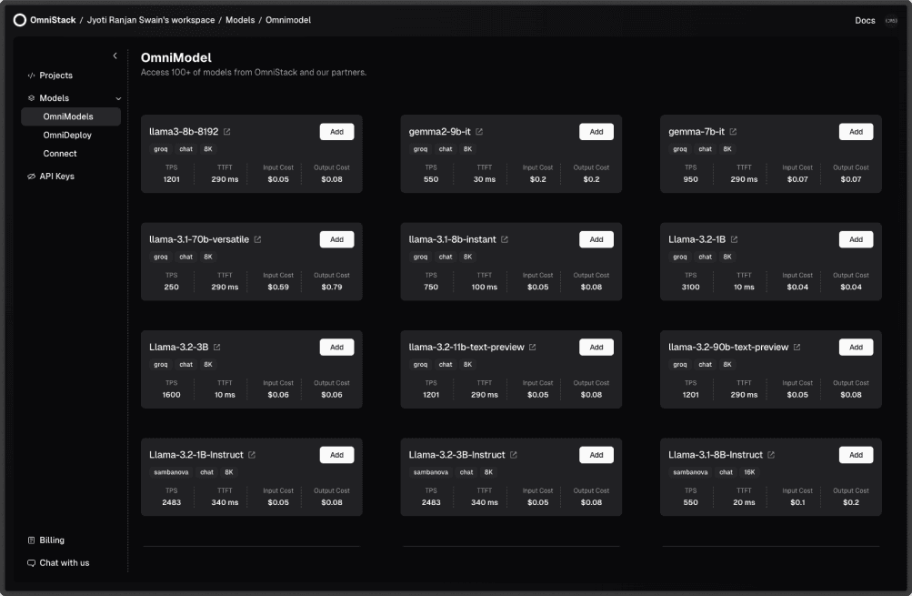Open API Keys page
912x596 pixels.
[57, 177]
